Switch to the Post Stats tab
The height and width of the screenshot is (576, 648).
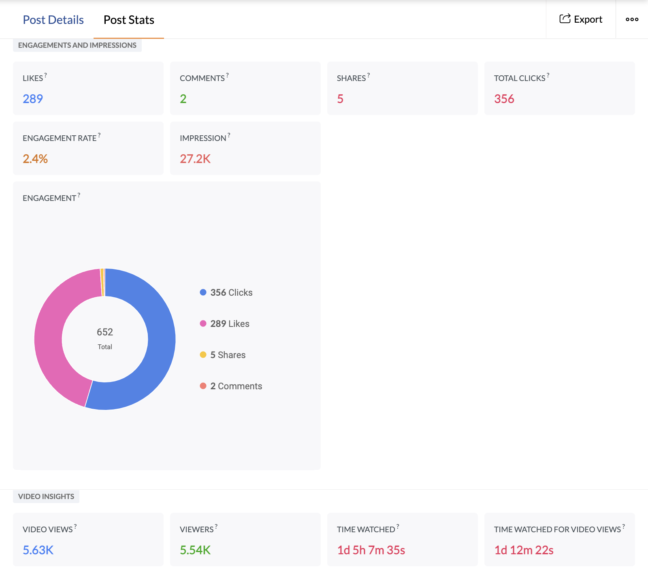(x=128, y=19)
